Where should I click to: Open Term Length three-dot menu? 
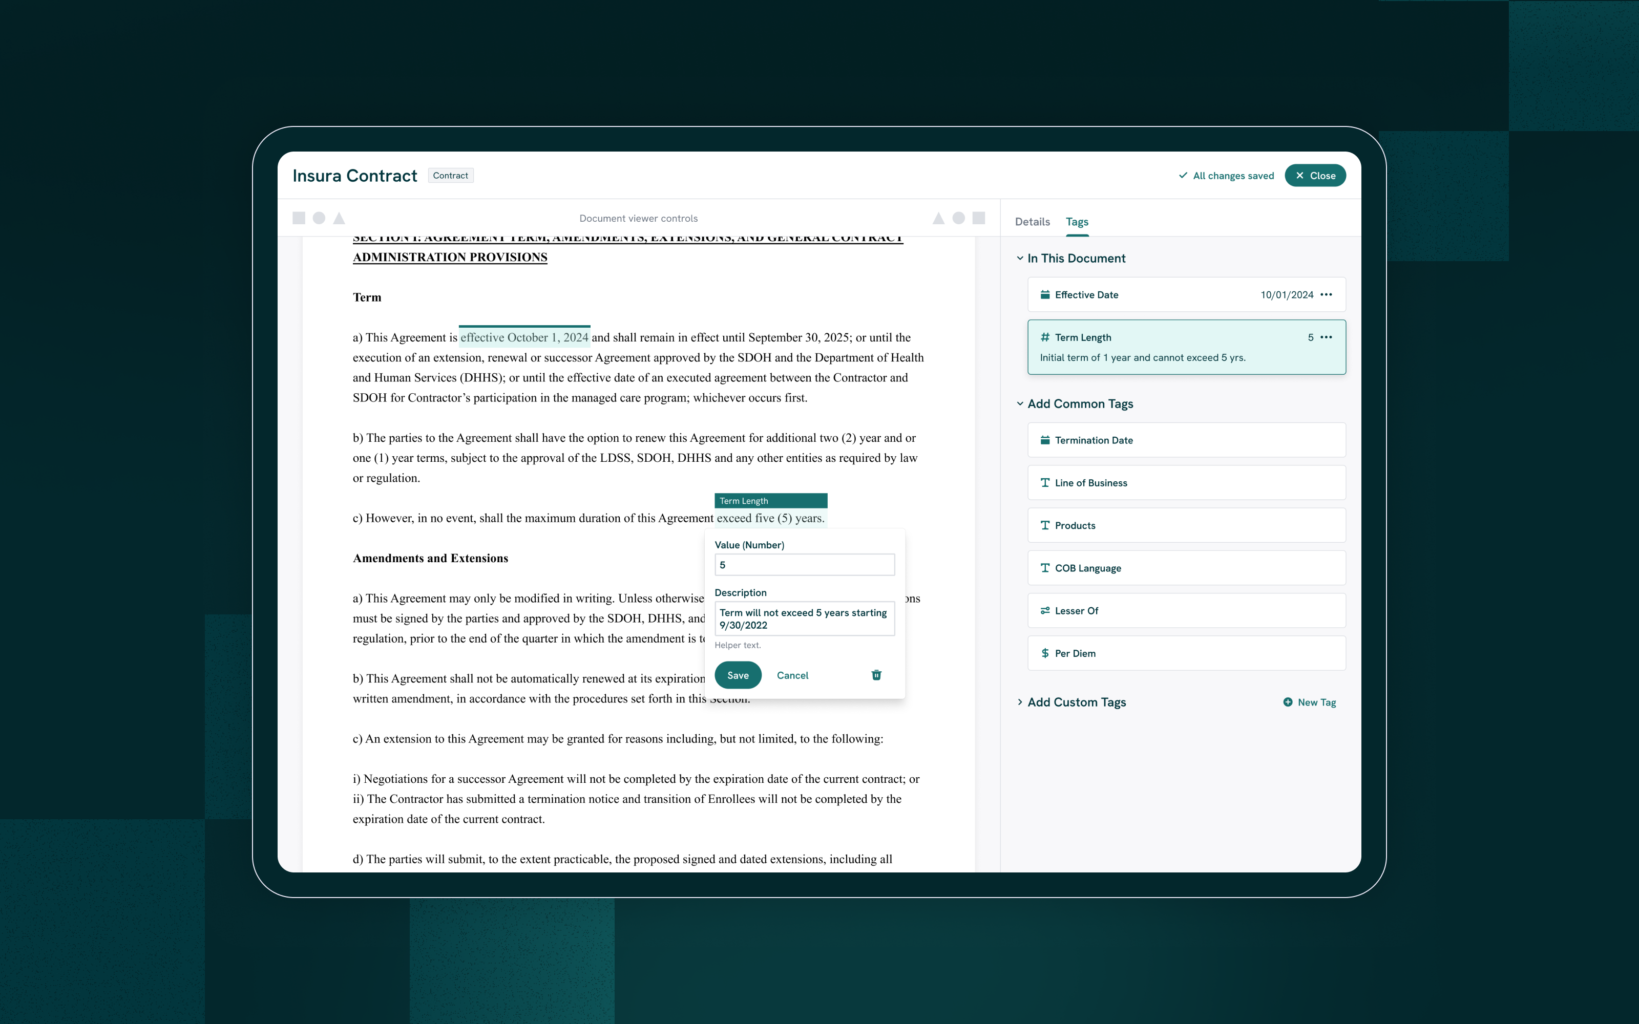tap(1326, 337)
